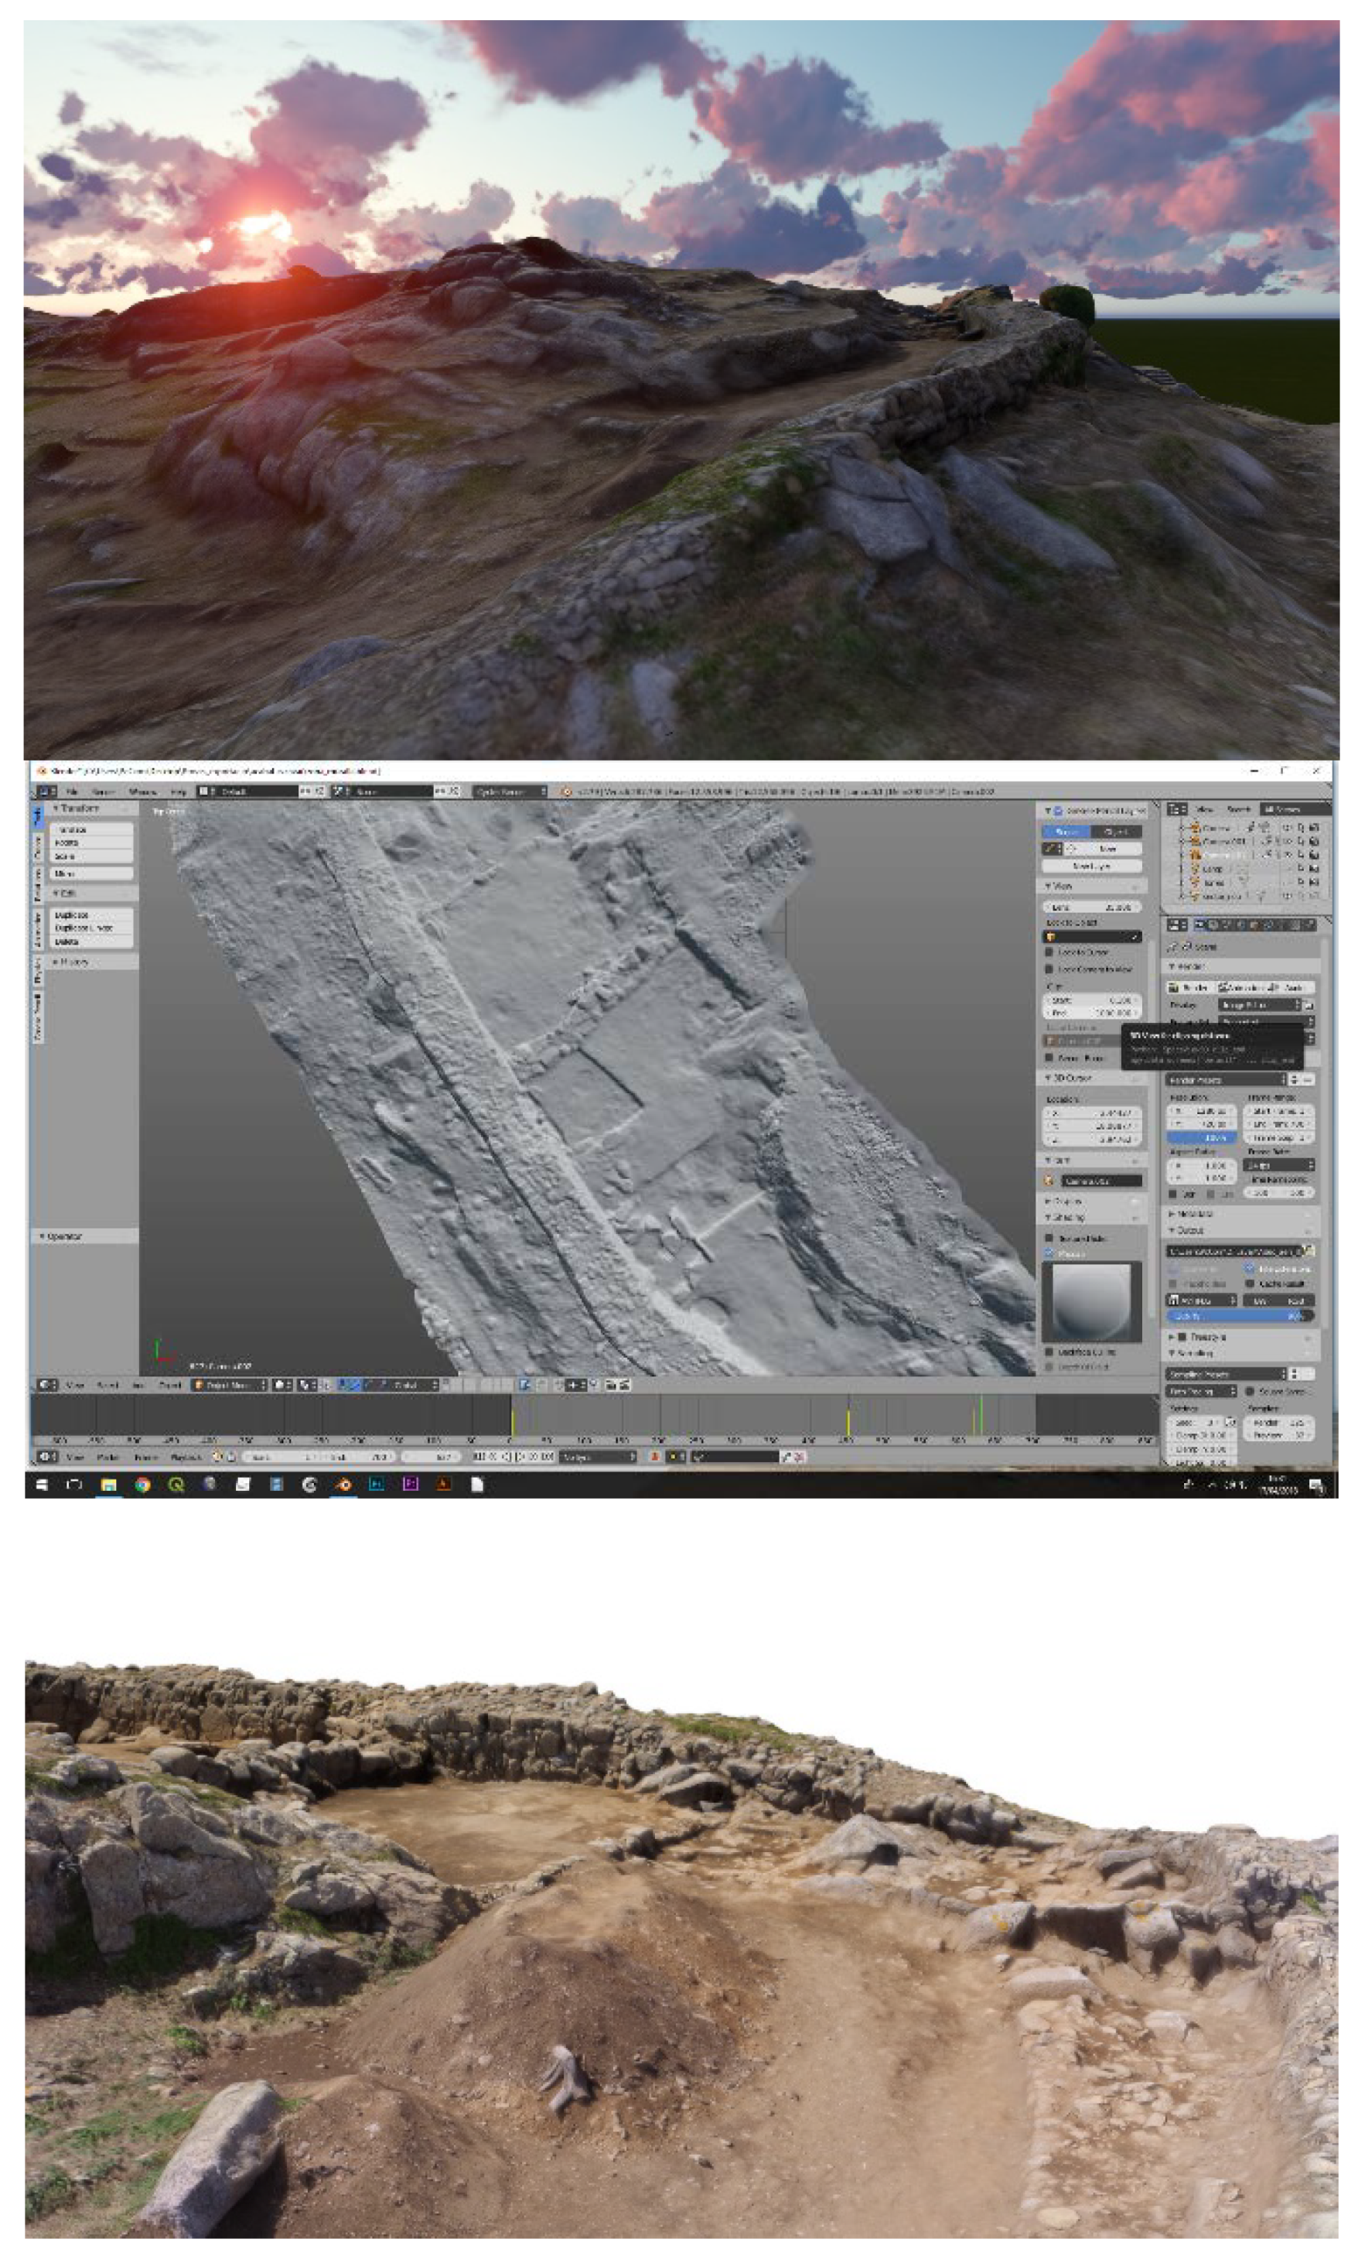The width and height of the screenshot is (1358, 2263).
Task: Click the viewport shading mode icon
Action: (x=283, y=1385)
